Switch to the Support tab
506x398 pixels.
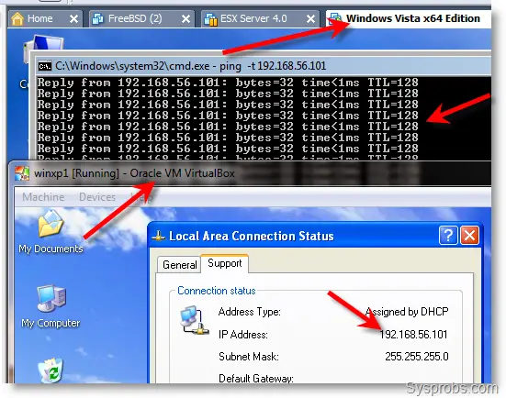click(x=225, y=263)
